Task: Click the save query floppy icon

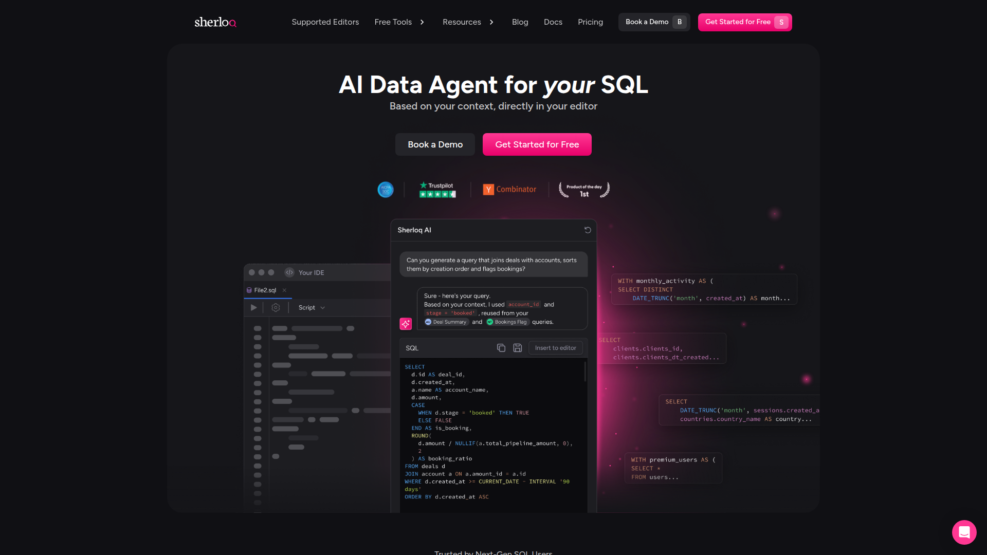Action: coord(517,348)
